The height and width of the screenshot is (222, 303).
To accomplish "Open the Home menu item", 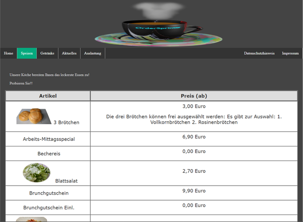I will coord(9,53).
